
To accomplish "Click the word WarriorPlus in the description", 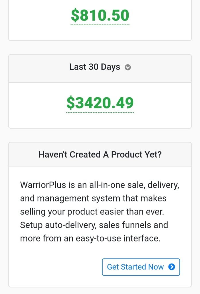I will point(43,185).
